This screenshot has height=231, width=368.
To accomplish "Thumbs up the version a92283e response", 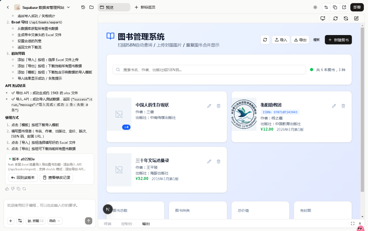I will (7, 188).
